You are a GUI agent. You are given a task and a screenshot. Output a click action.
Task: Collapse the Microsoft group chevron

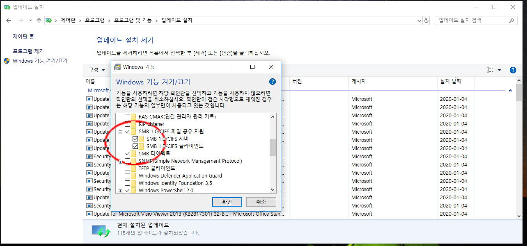click(x=510, y=91)
